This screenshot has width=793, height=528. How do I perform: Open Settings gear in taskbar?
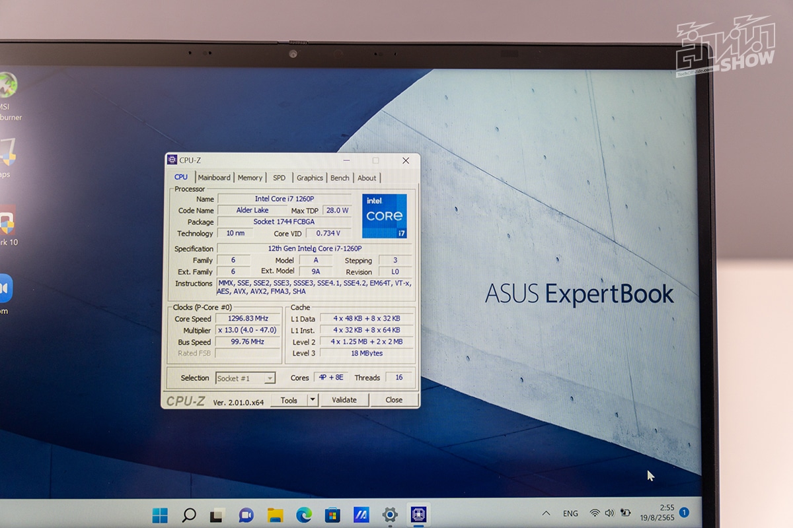tap(390, 515)
